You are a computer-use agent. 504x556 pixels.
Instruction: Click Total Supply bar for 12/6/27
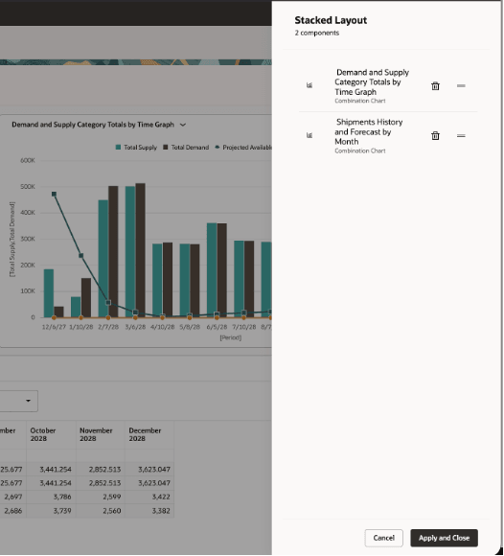click(x=49, y=293)
